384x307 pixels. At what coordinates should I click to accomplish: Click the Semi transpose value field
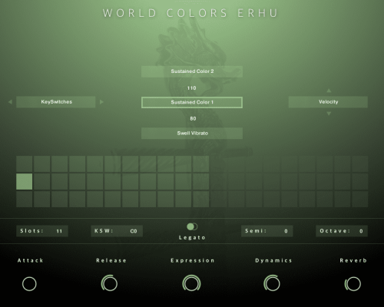pos(267,231)
